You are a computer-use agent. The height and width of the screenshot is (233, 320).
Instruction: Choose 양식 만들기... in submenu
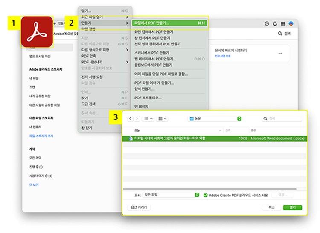pyautogui.click(x=144, y=89)
